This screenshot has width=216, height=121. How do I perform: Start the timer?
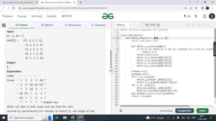tap(150, 25)
